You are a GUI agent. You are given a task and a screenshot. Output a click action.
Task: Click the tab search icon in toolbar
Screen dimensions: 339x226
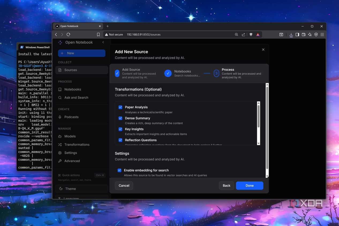coord(281,35)
